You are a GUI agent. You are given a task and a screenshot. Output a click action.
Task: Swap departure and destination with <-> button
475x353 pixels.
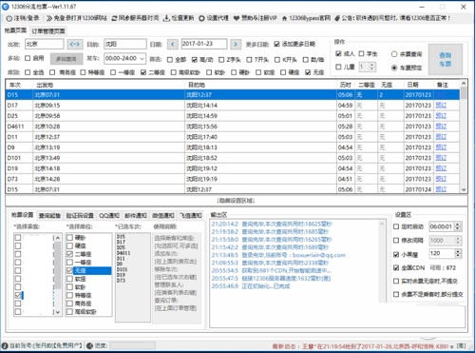(x=75, y=44)
